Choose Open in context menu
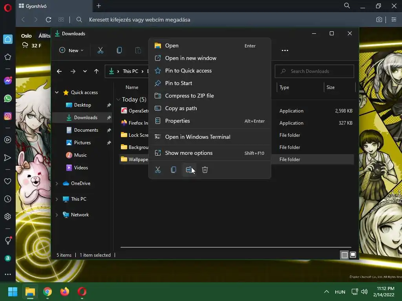 (x=210, y=45)
